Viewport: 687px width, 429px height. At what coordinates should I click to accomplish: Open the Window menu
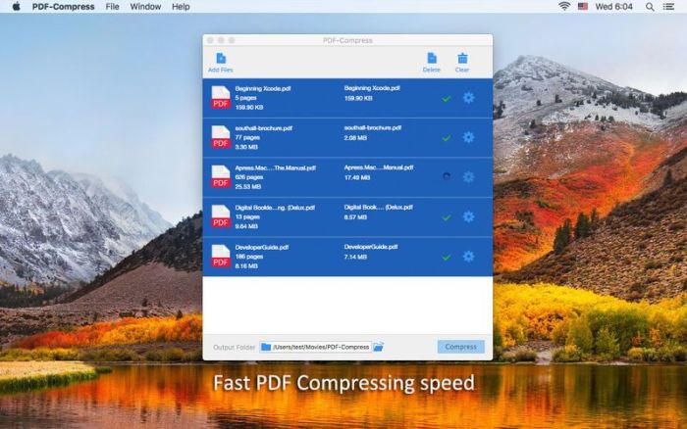click(145, 7)
